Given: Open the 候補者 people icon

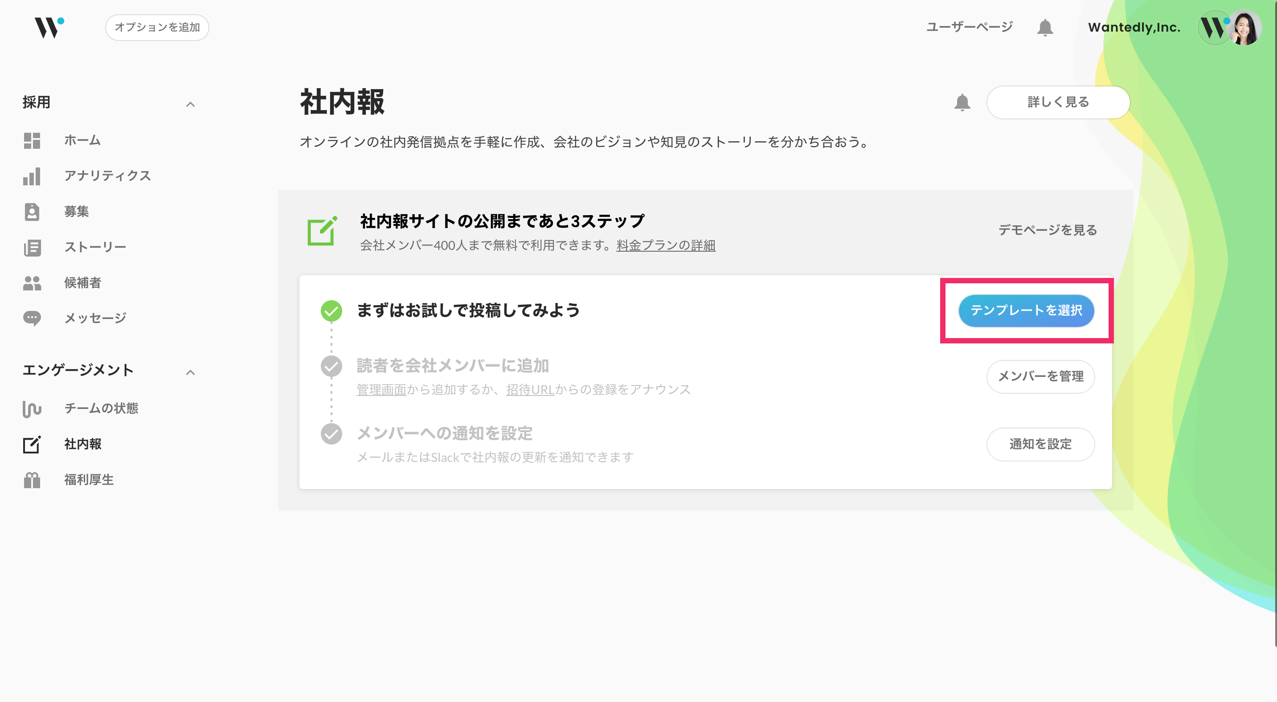Looking at the screenshot, I should [x=32, y=283].
